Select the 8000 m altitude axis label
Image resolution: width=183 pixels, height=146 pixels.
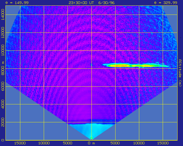tap(3, 68)
